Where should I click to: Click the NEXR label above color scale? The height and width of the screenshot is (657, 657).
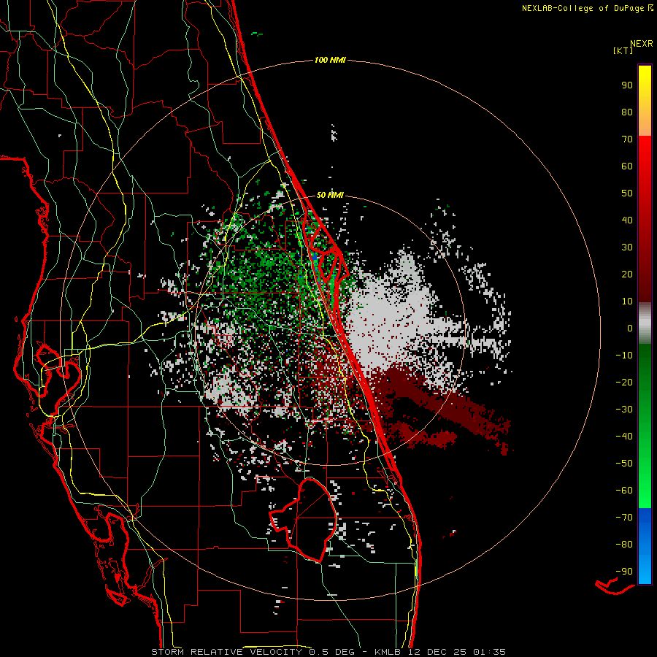pos(642,44)
